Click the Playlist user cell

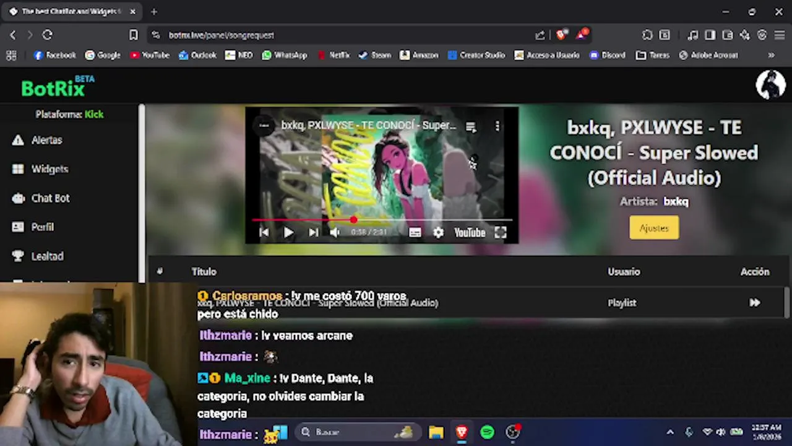click(x=622, y=303)
